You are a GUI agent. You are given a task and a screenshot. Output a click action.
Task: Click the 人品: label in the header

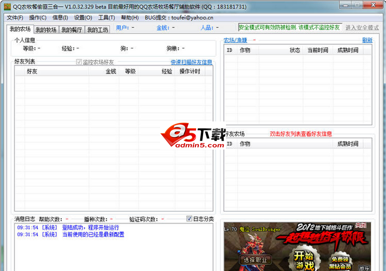[207, 28]
